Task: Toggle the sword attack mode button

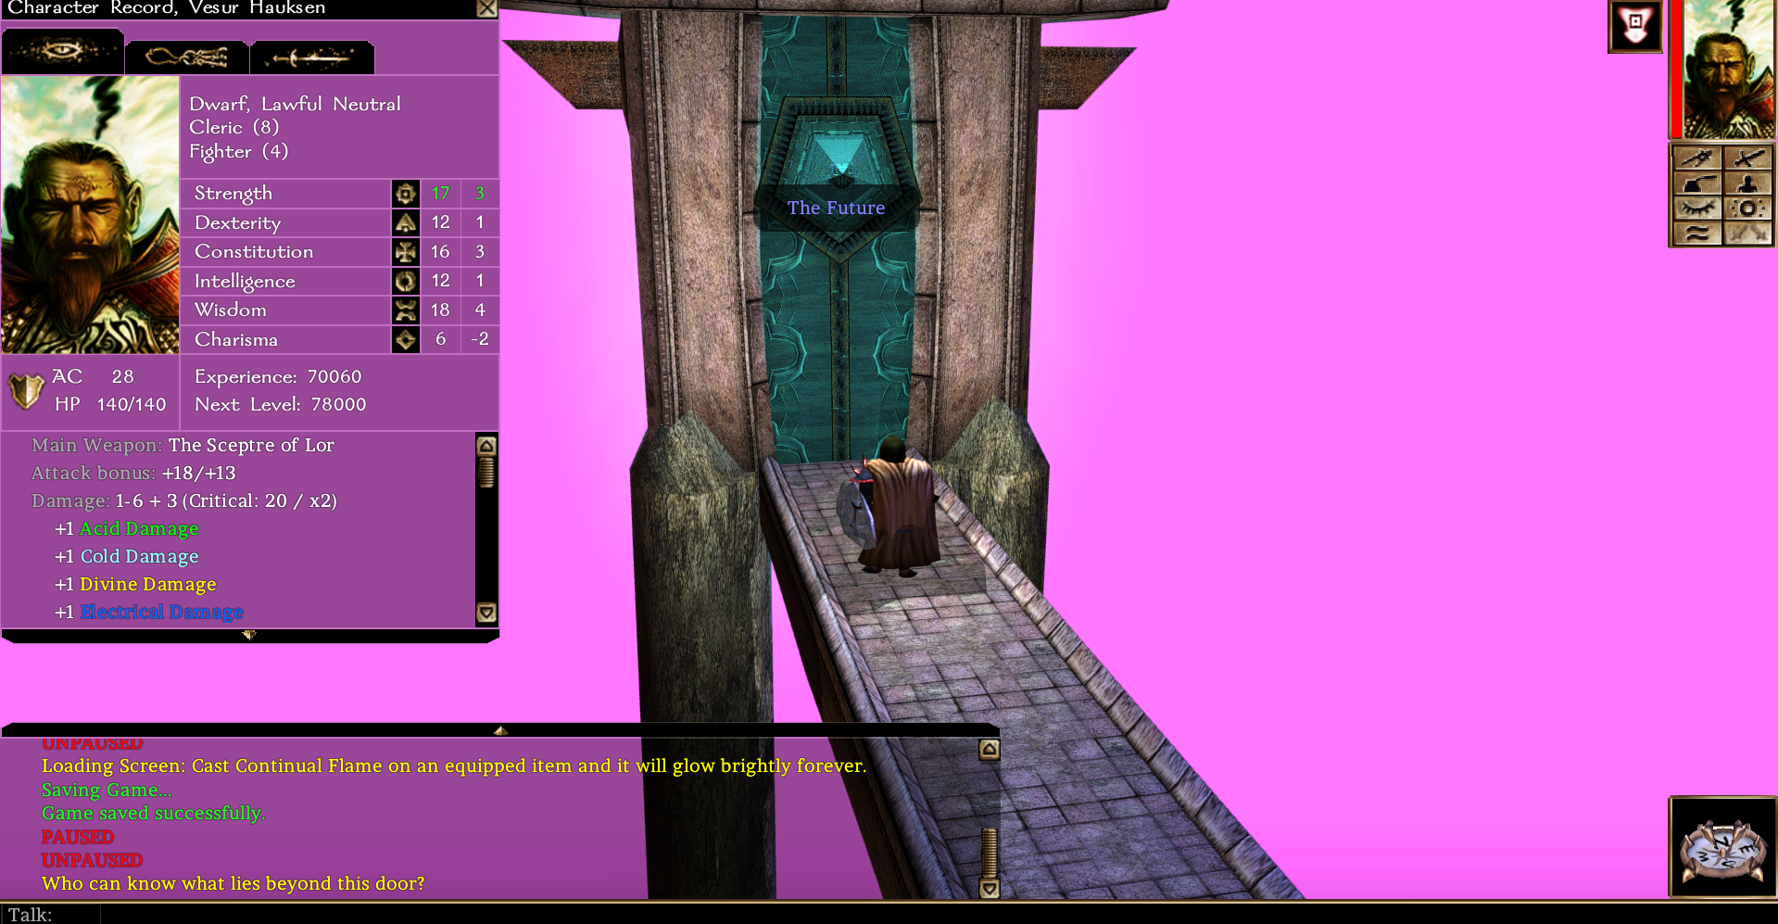Action: click(x=1748, y=158)
